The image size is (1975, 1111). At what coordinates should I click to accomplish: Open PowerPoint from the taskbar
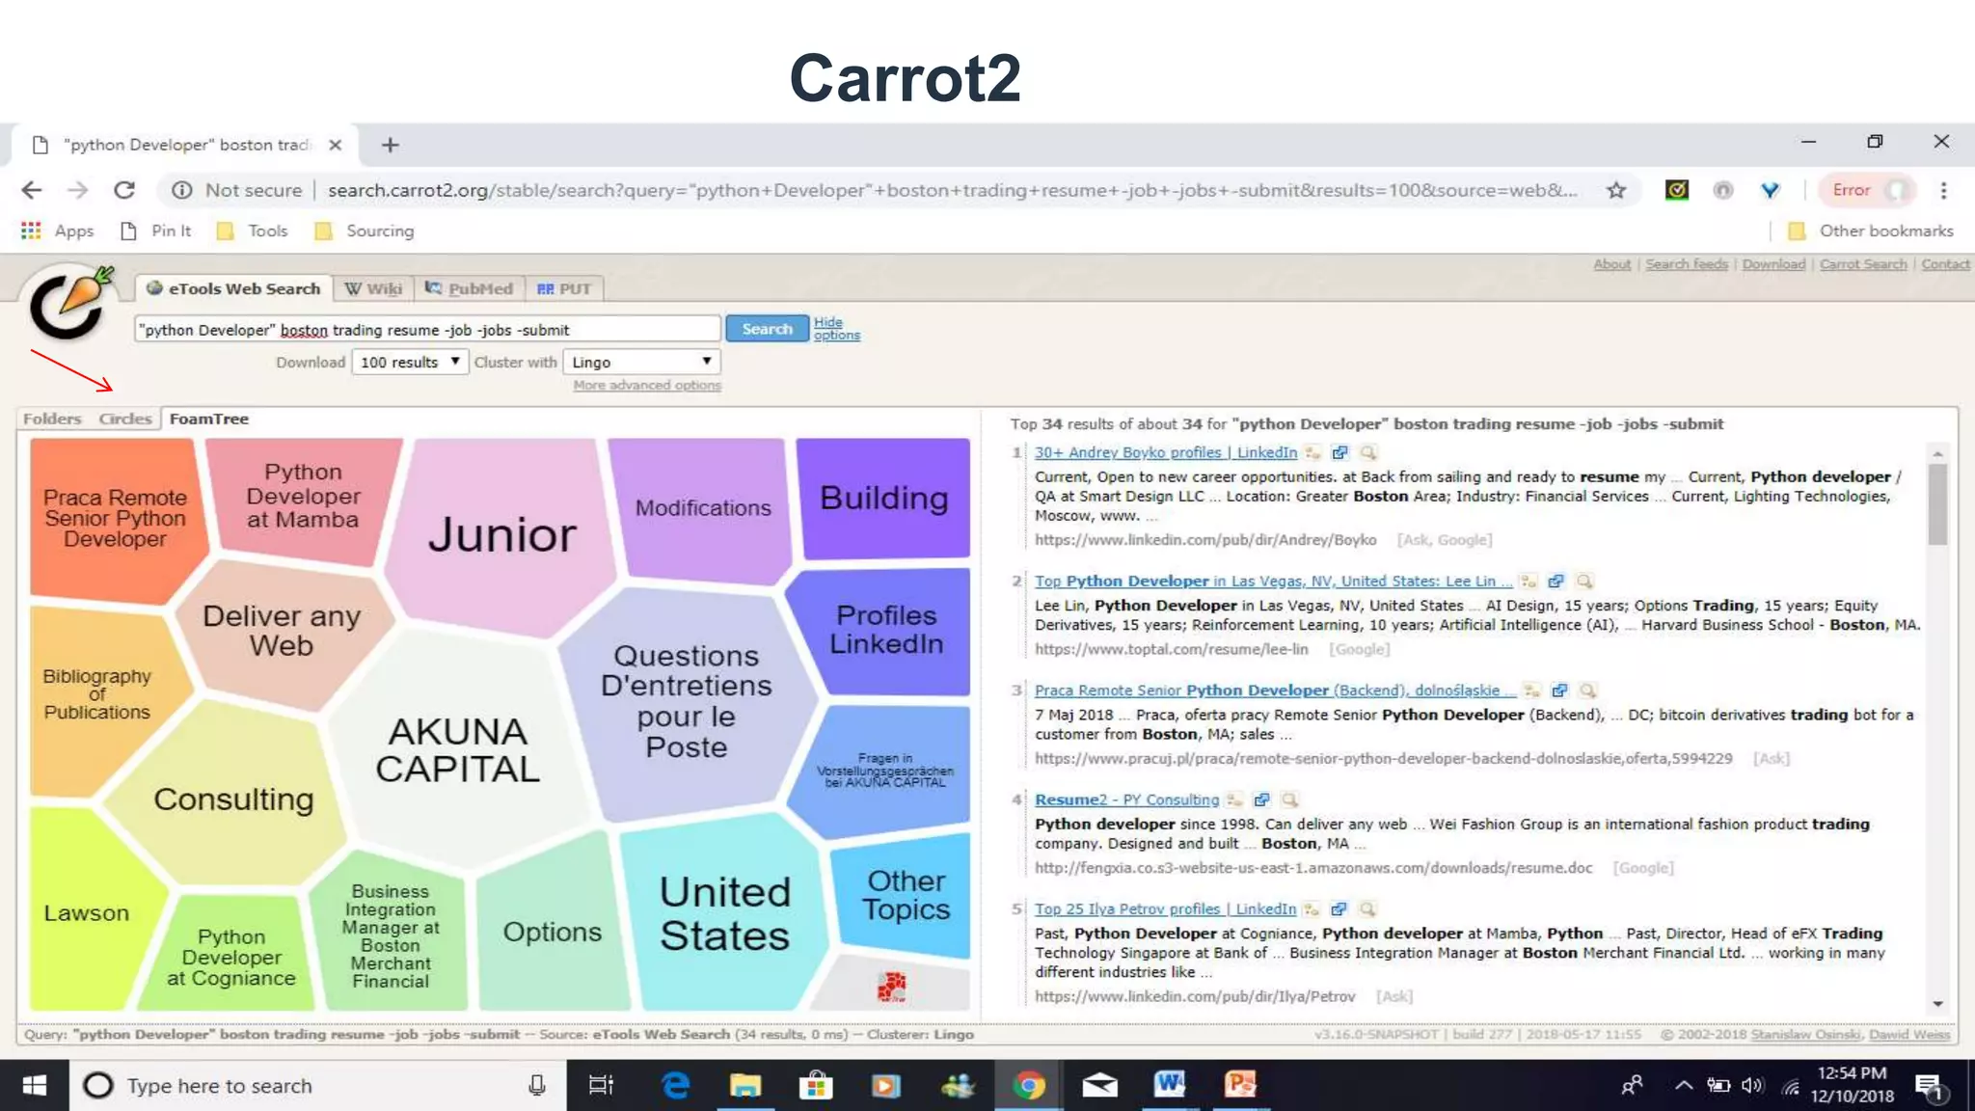1240,1085
